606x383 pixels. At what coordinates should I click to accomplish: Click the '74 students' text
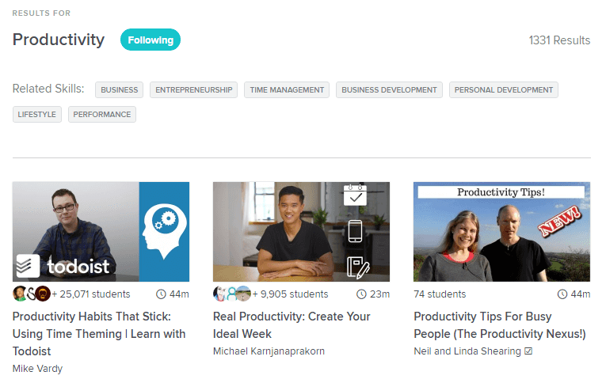(x=440, y=294)
